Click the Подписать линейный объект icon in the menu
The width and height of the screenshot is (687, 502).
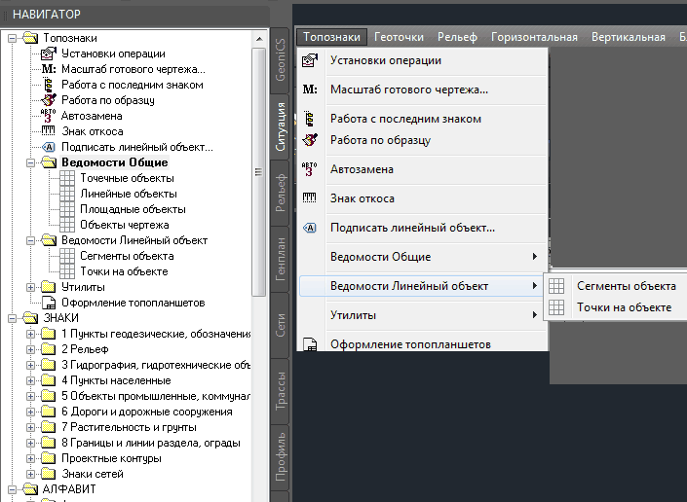point(310,228)
